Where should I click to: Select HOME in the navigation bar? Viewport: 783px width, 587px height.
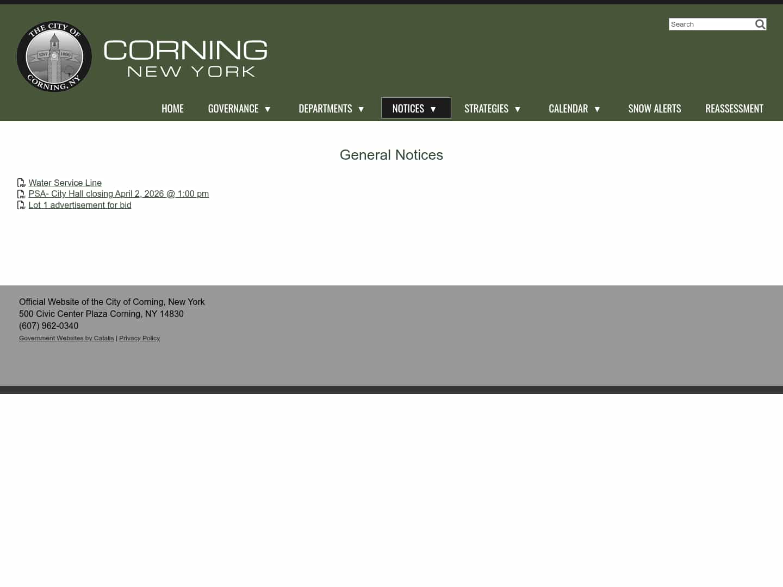172,108
